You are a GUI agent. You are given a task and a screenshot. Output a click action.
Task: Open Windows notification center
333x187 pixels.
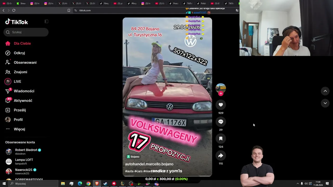(x=327, y=184)
